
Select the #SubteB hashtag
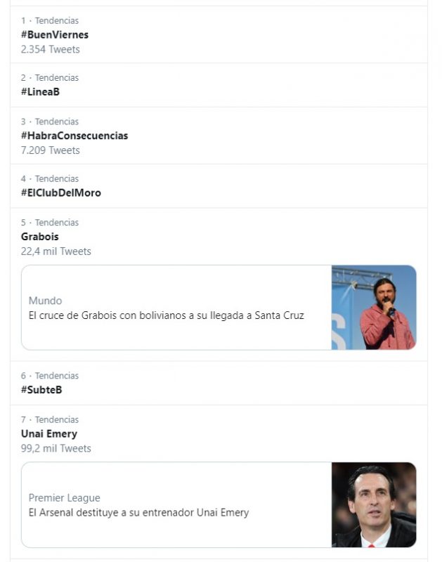(x=41, y=390)
